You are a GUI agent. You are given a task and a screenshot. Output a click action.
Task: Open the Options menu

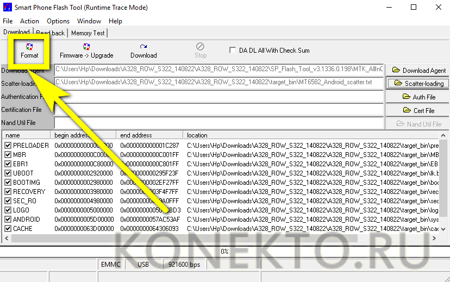pos(58,21)
